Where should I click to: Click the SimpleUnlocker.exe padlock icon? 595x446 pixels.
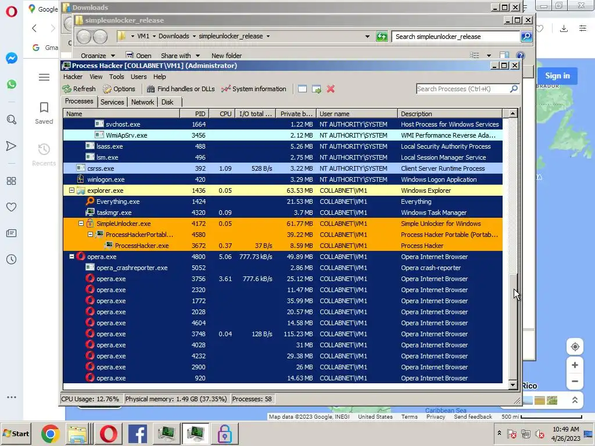90,223
